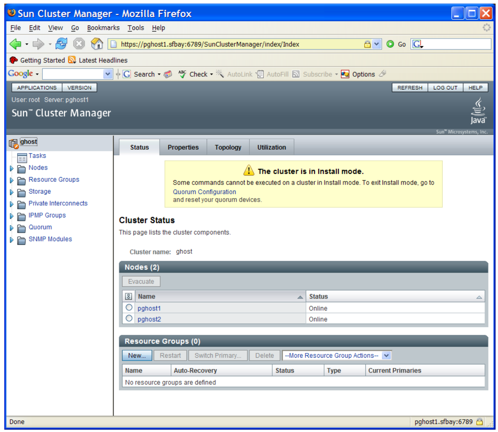Click the browser Forward arrow
The image size is (498, 432).
coord(38,44)
